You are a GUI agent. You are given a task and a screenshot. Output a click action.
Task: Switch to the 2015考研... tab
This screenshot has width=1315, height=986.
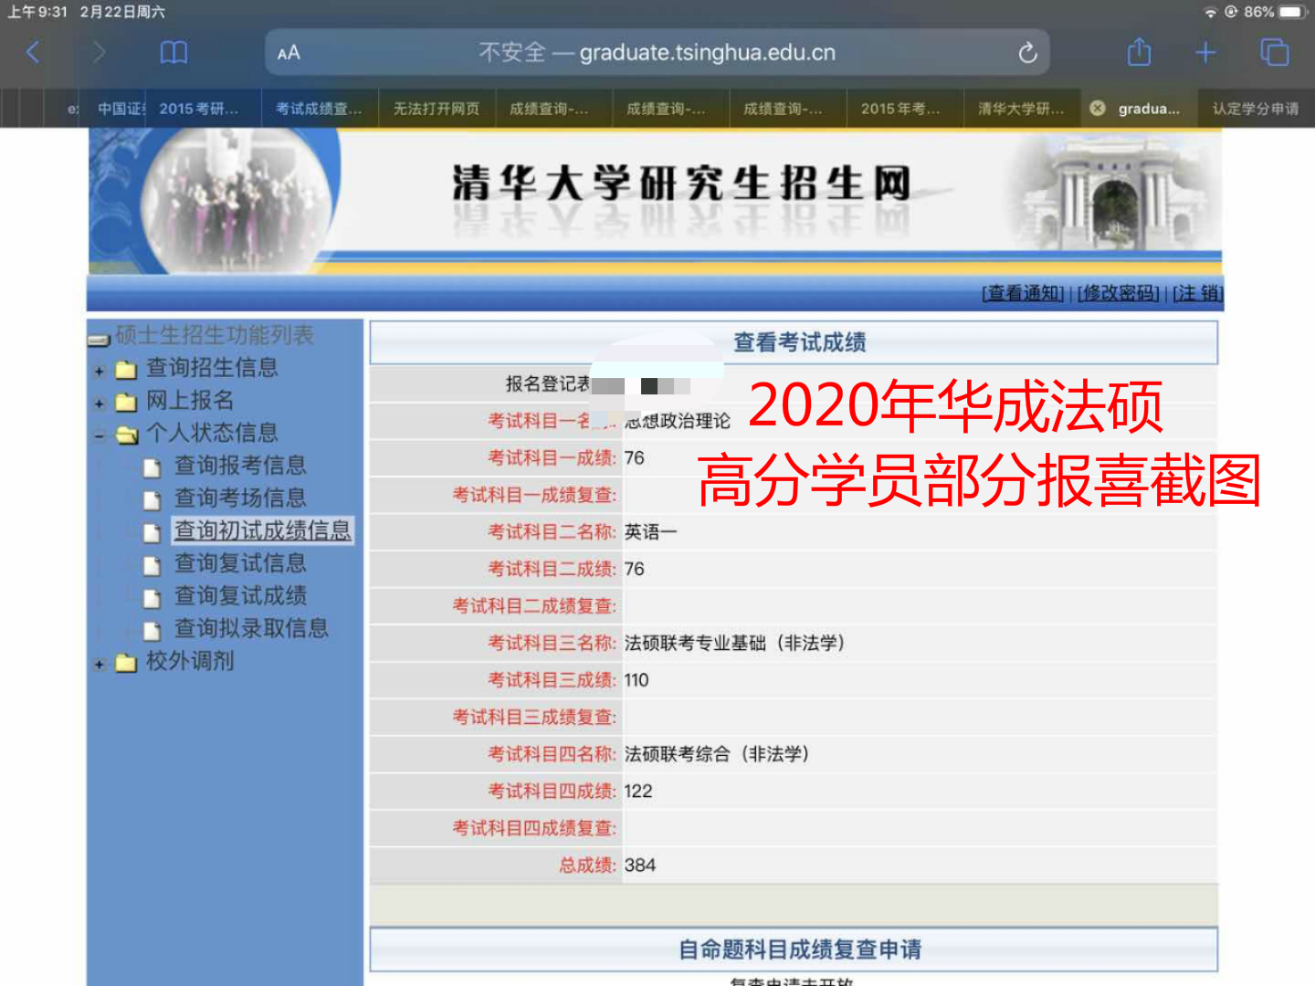204,109
